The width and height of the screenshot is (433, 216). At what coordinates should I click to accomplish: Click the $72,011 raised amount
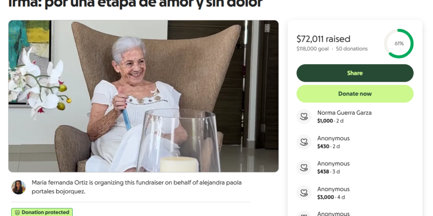pos(323,39)
